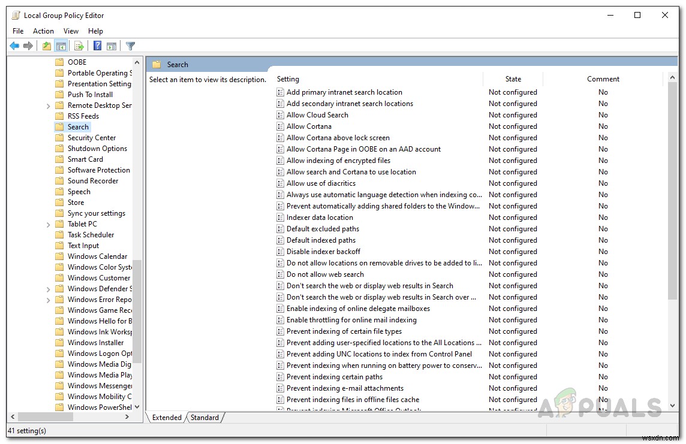
Task: Sort settings by the State column header
Action: [x=513, y=79]
